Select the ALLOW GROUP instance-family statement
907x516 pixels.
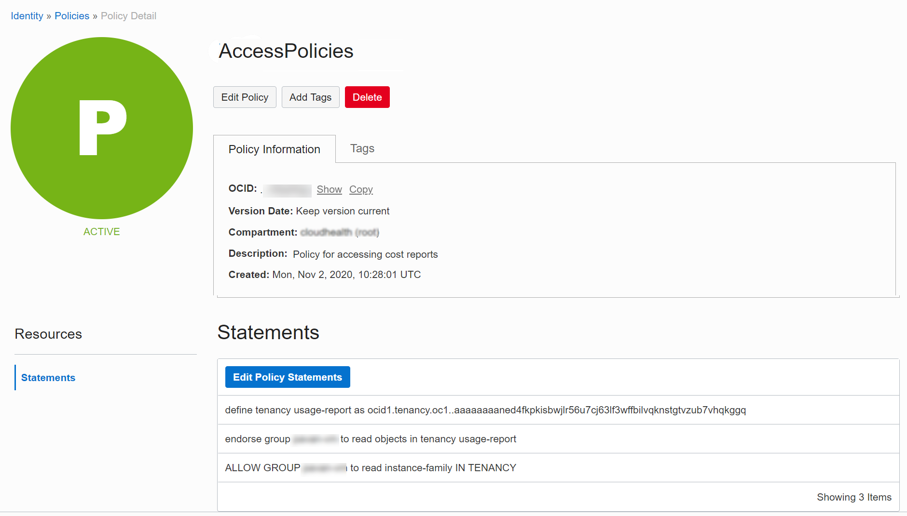[370, 467]
